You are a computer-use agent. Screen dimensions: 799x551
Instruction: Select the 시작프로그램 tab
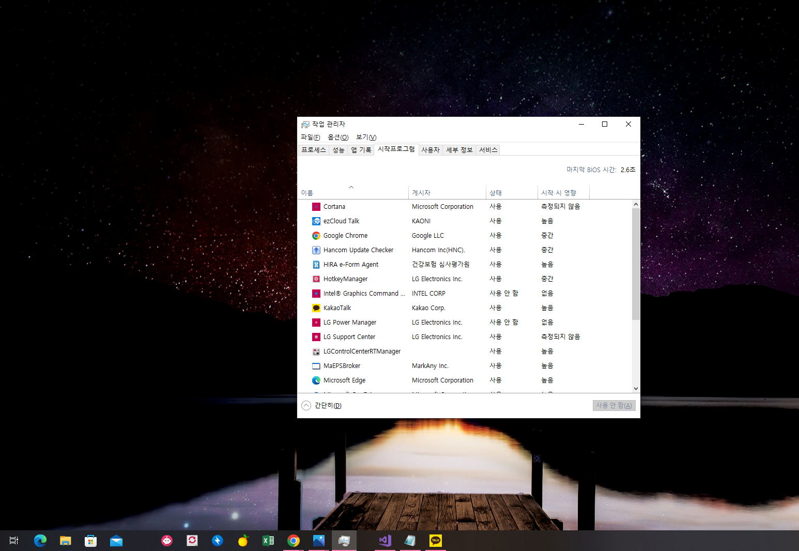coord(396,149)
